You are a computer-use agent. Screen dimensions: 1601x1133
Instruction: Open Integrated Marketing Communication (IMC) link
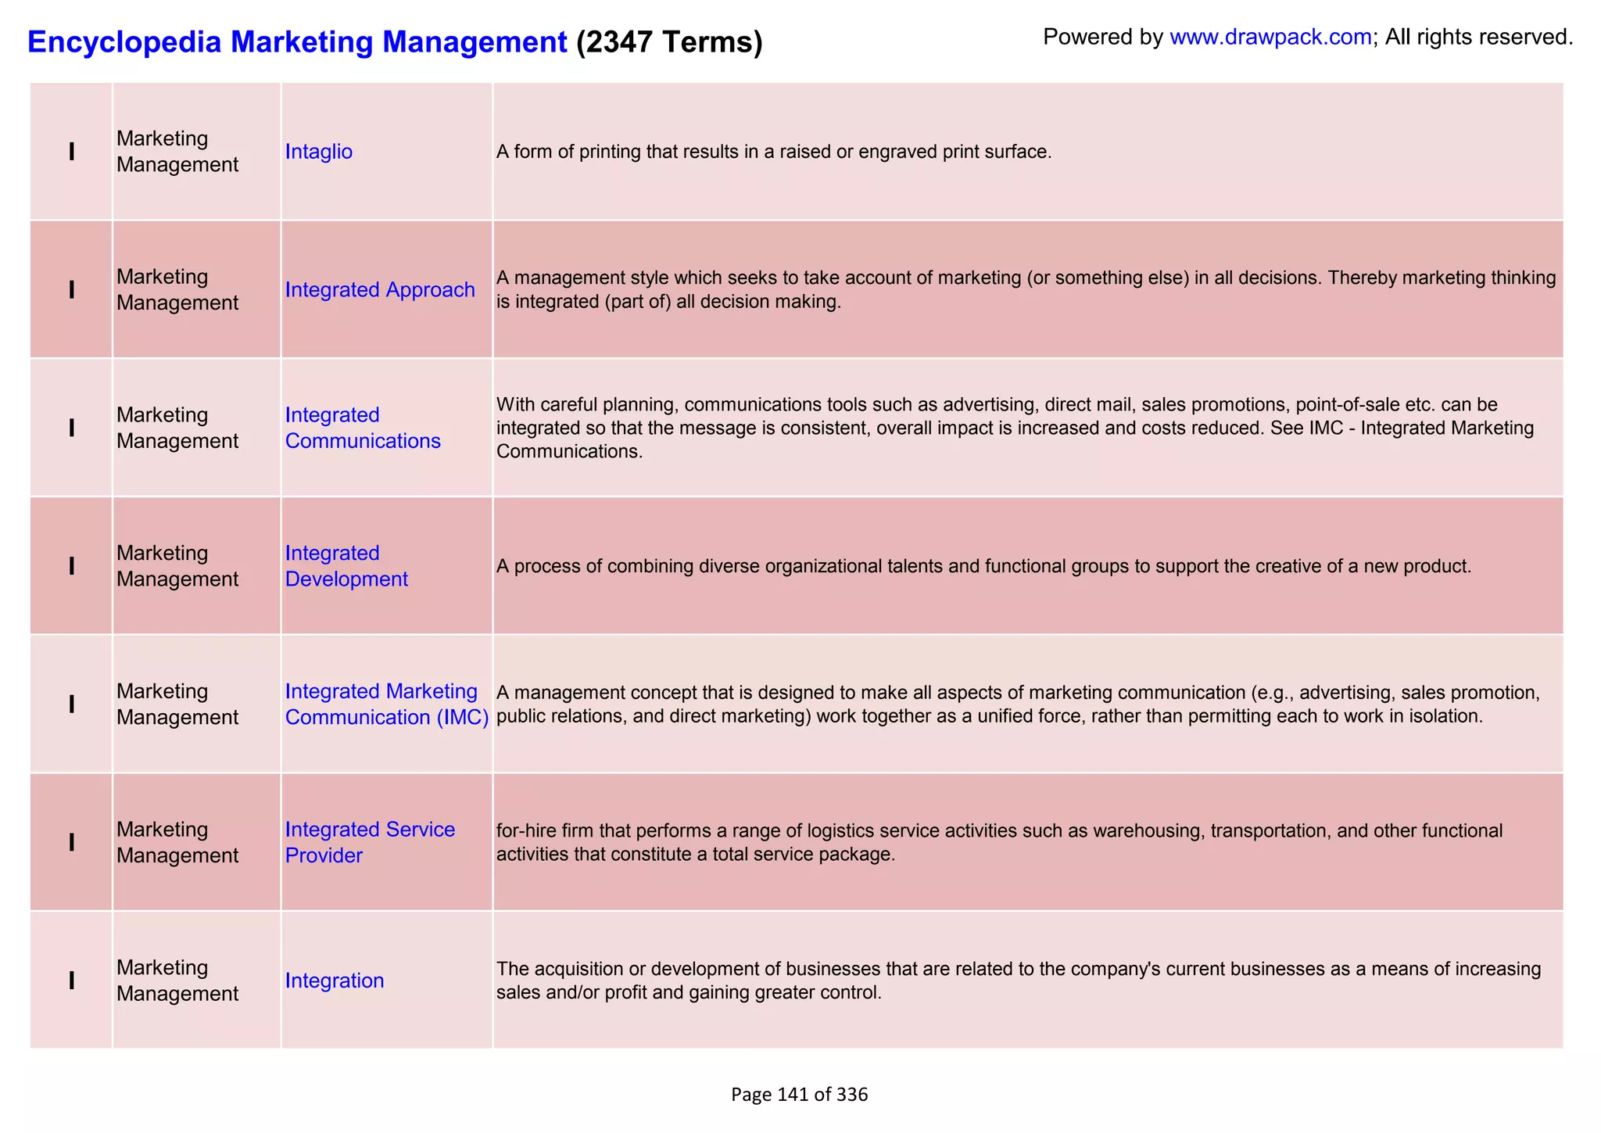pos(387,704)
